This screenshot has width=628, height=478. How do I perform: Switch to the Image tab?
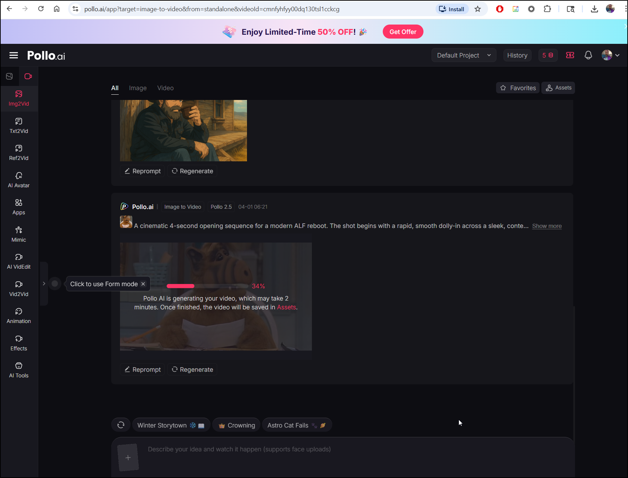[138, 88]
